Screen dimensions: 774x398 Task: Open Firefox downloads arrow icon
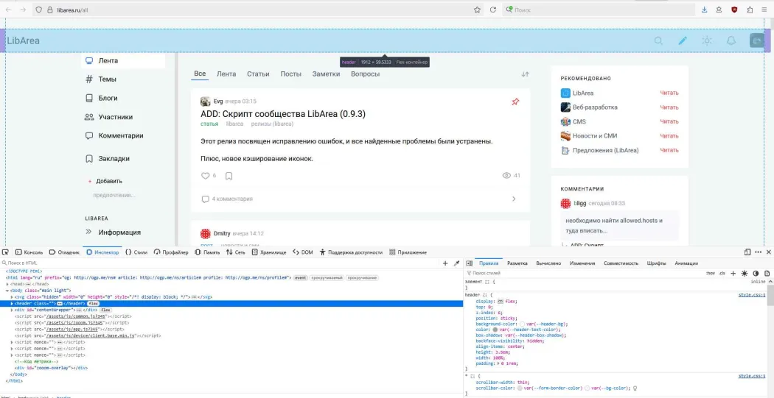(704, 10)
